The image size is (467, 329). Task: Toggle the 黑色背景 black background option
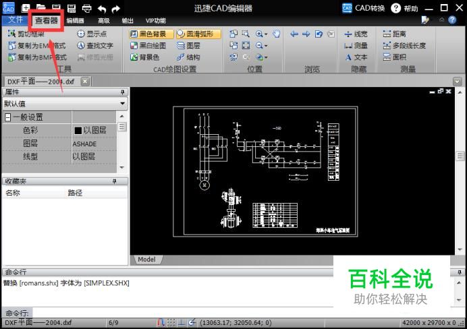(x=152, y=34)
